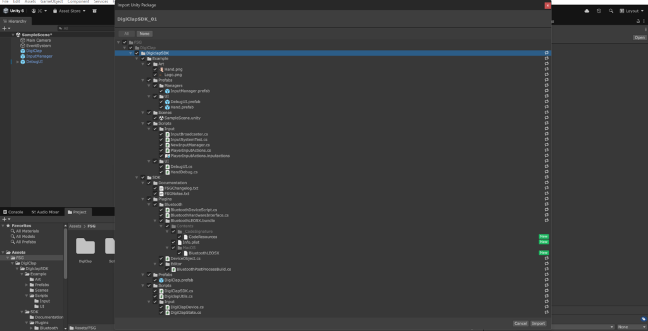648x331 pixels.
Task: Click the Main Camera object icon in Hierarchy
Action: coord(23,40)
